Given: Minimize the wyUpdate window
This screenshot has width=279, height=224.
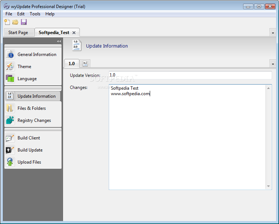Looking at the screenshot, I should click(248, 6).
